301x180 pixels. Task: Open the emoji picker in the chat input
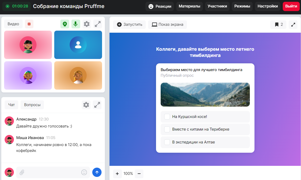(x=84, y=172)
